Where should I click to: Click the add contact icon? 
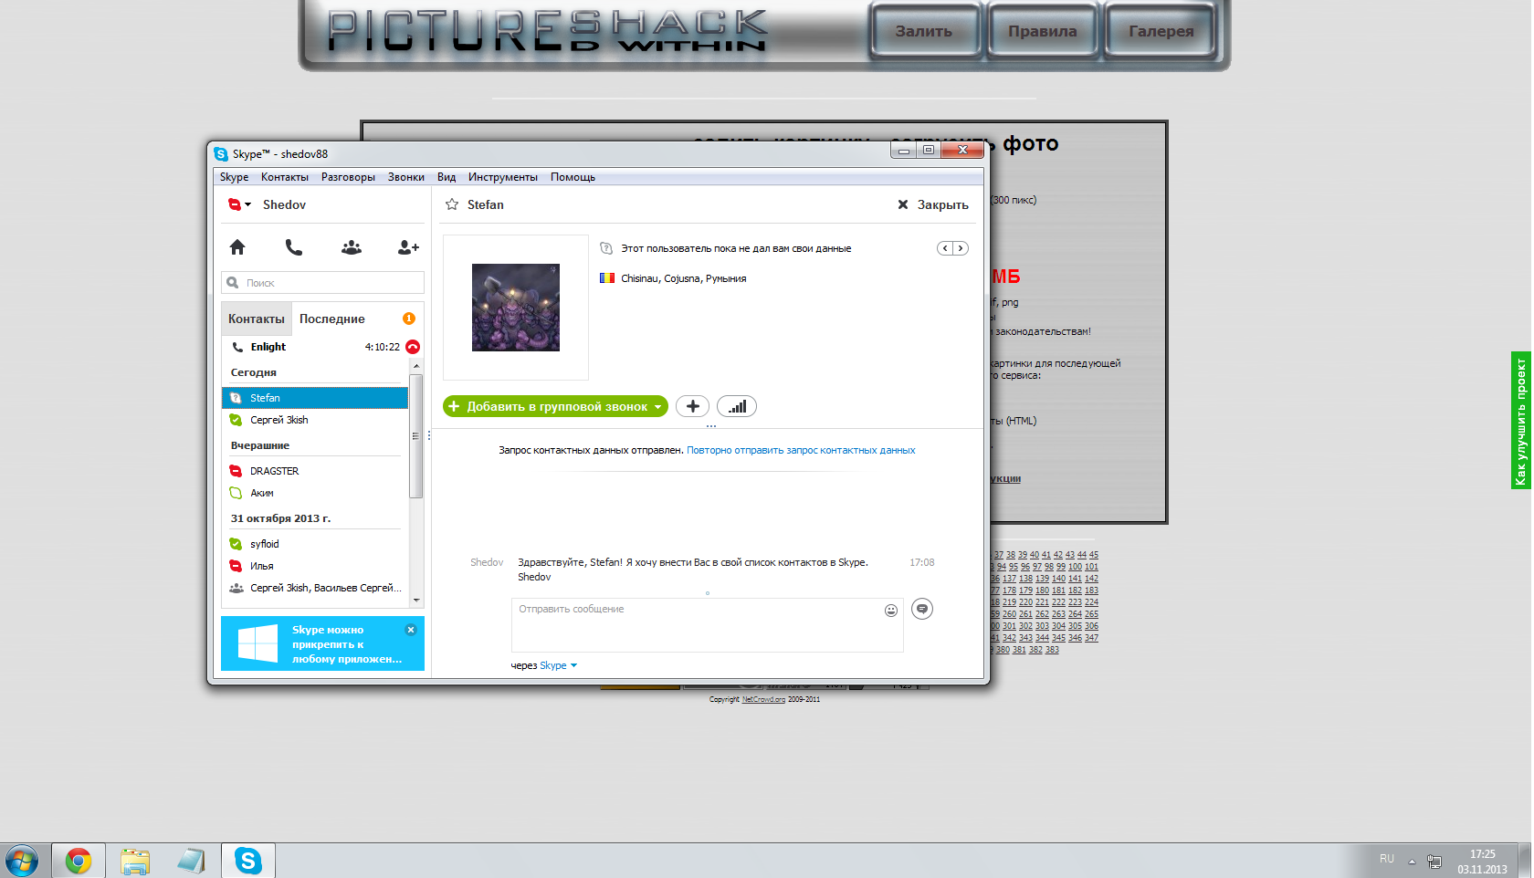click(x=408, y=247)
